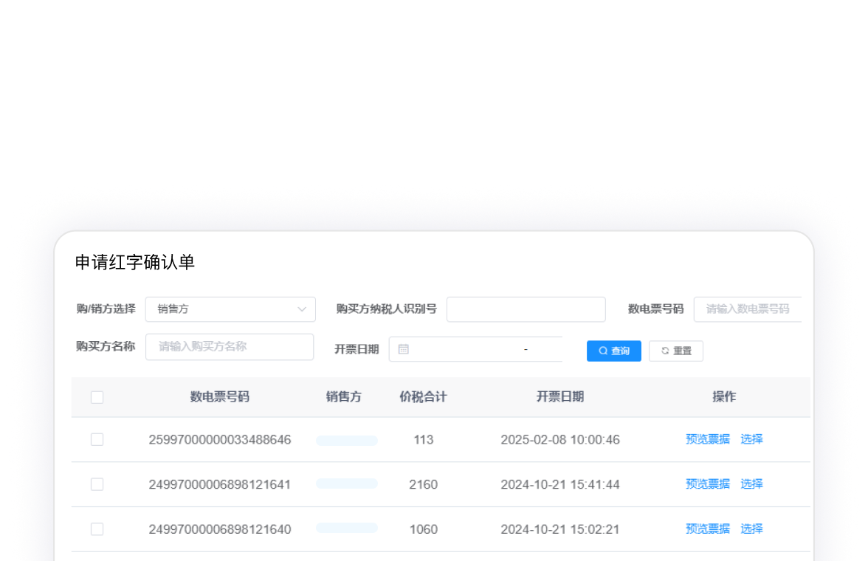The image size is (868, 561).
Task: Click 选择 for invoice dated 2024-10-21 15:41:44
Action: point(751,484)
